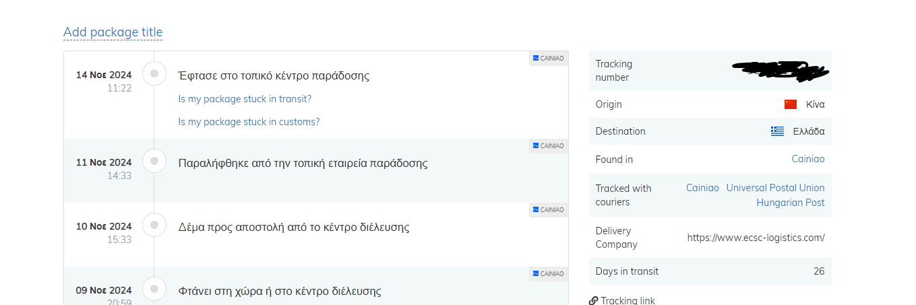This screenshot has width=916, height=305.
Task: Click the 'Destination' label
Action: [620, 131]
